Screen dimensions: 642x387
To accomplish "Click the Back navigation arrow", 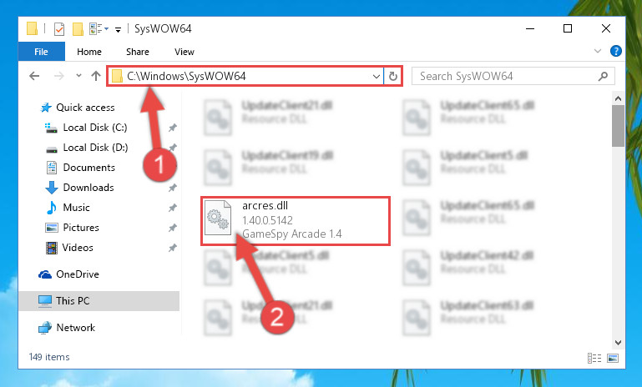I will pos(34,76).
